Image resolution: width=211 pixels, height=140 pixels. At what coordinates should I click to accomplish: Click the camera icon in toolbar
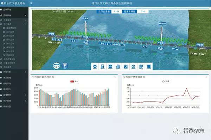pyautogui.click(x=126, y=66)
